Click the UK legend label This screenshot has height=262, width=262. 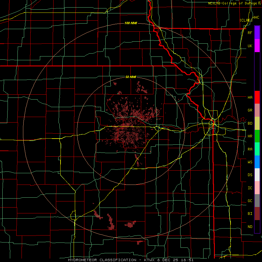click(250, 46)
